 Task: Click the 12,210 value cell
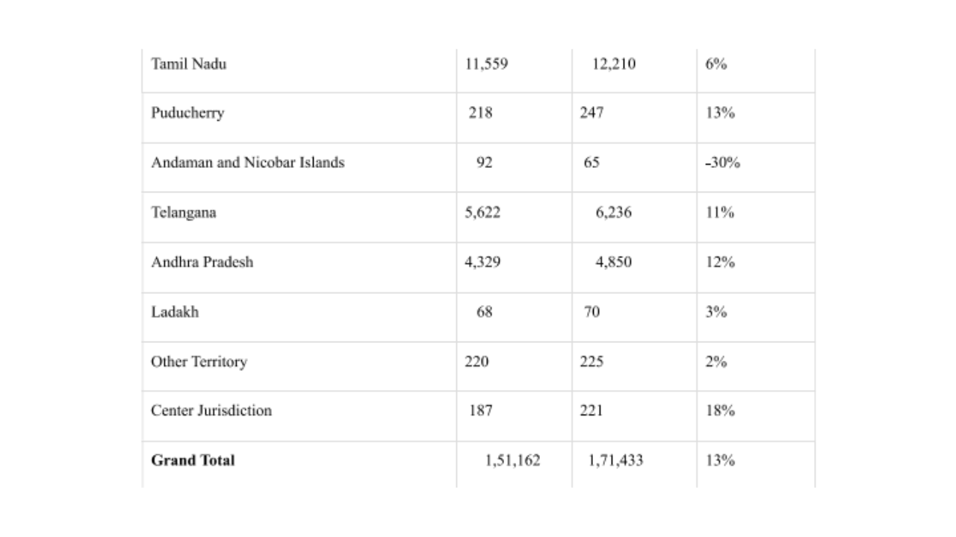point(614,64)
